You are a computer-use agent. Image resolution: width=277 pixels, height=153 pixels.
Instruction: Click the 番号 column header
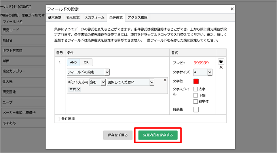60,53
